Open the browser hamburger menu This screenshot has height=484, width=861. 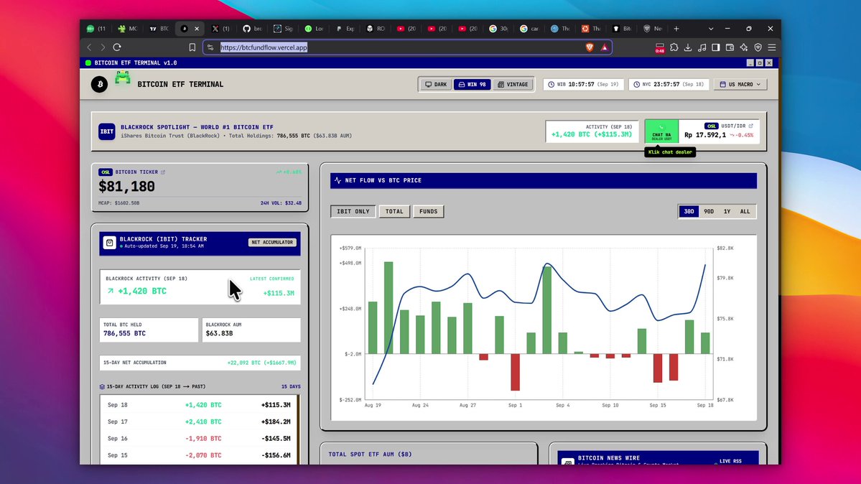point(771,47)
